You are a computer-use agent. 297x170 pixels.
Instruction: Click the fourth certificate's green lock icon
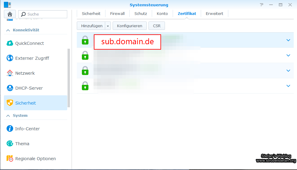(85, 86)
